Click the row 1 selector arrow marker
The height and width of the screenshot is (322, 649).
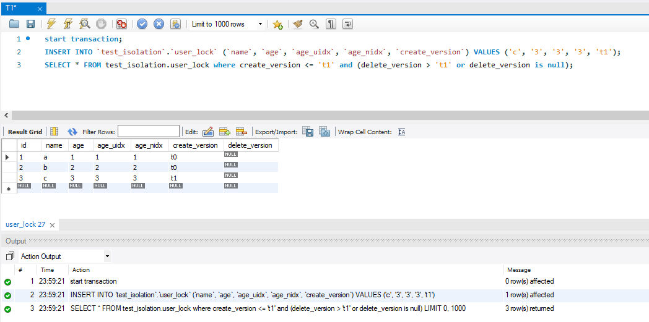point(8,157)
